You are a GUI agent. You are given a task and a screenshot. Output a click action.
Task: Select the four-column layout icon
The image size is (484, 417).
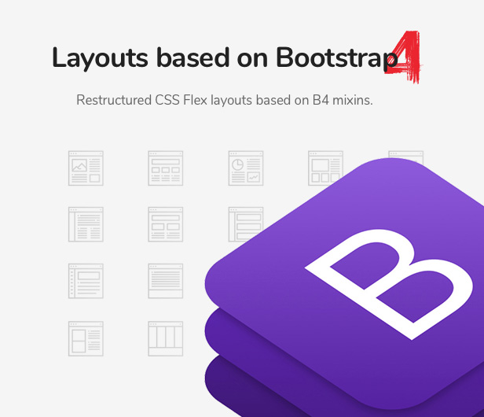tap(166, 338)
